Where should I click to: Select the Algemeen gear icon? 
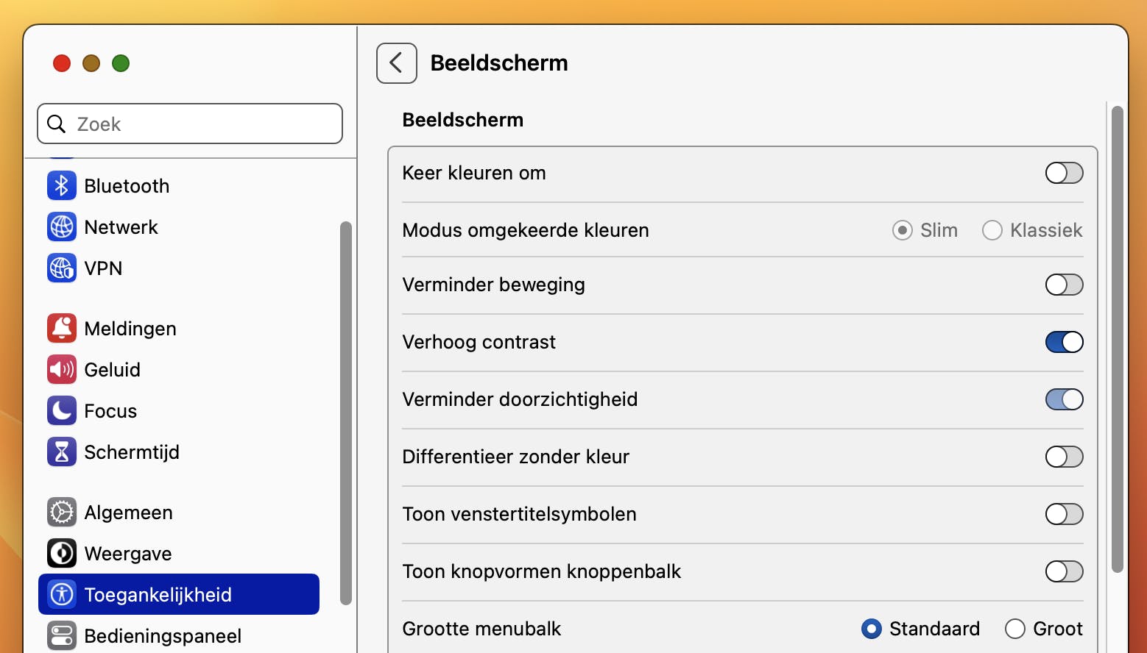[x=62, y=513]
